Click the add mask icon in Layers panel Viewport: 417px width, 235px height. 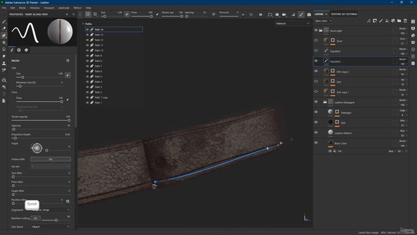pos(375,21)
